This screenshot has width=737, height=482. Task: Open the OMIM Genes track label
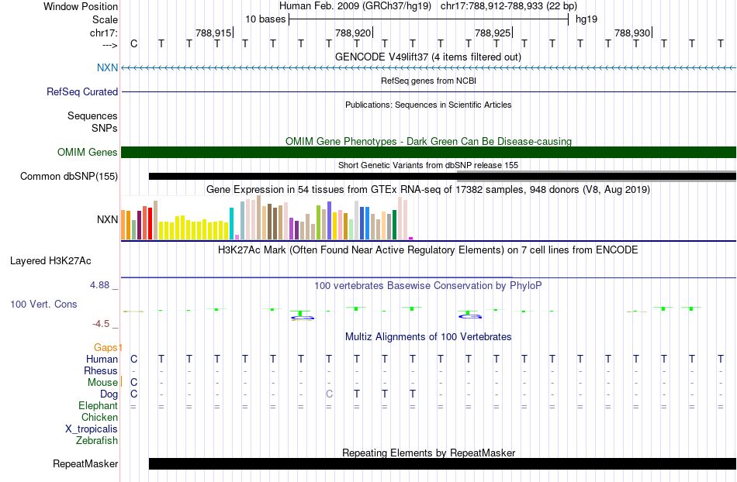point(88,152)
